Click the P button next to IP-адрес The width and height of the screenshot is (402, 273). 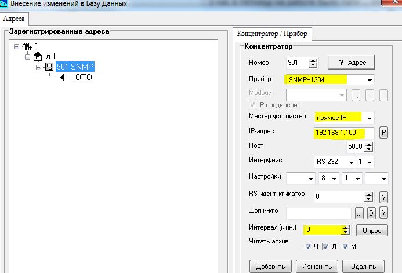[383, 132]
